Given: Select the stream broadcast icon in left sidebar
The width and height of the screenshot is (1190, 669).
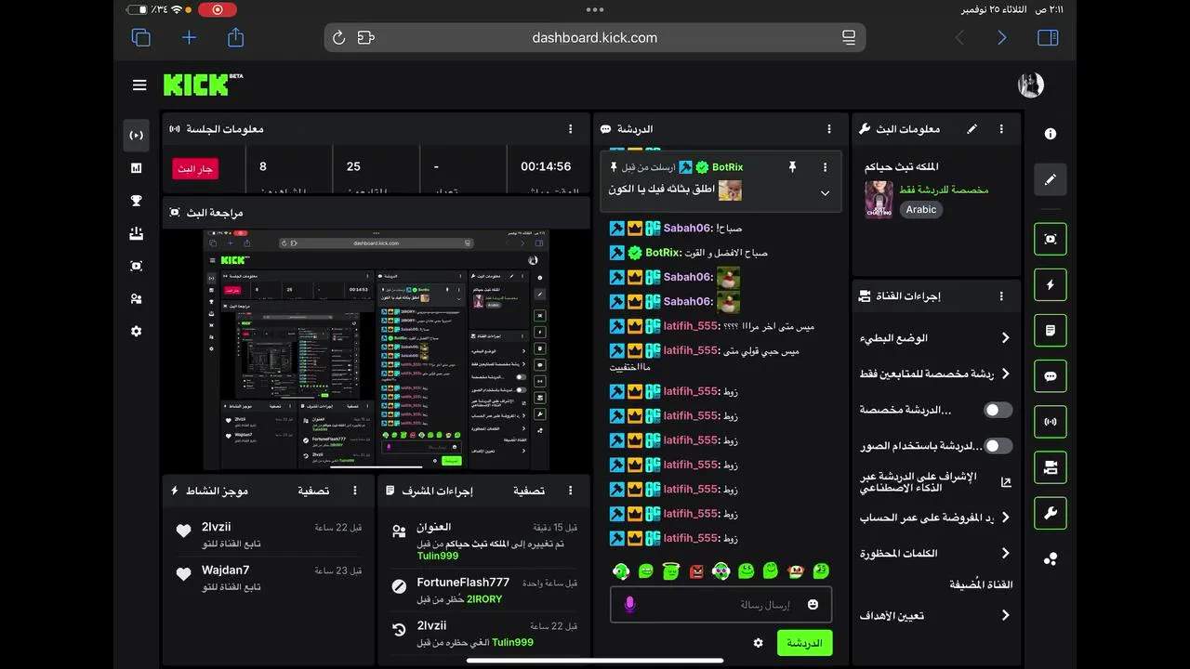Looking at the screenshot, I should [x=136, y=135].
